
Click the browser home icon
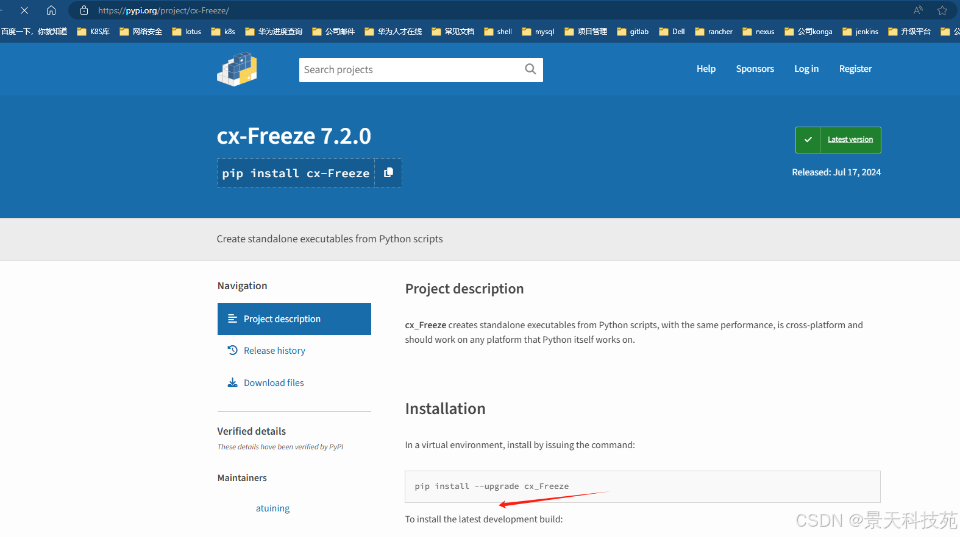click(x=51, y=10)
